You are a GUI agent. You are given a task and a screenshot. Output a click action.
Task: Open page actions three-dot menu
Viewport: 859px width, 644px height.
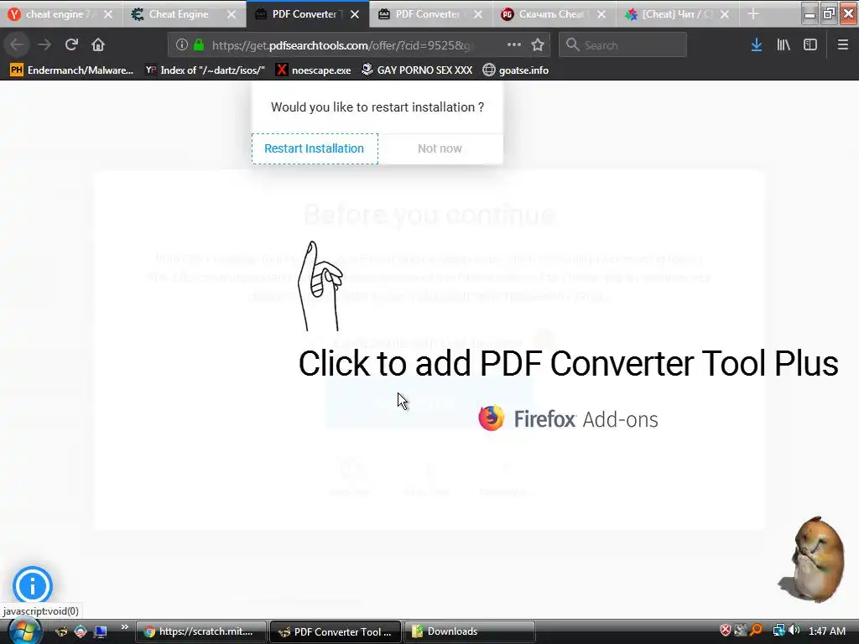point(514,45)
